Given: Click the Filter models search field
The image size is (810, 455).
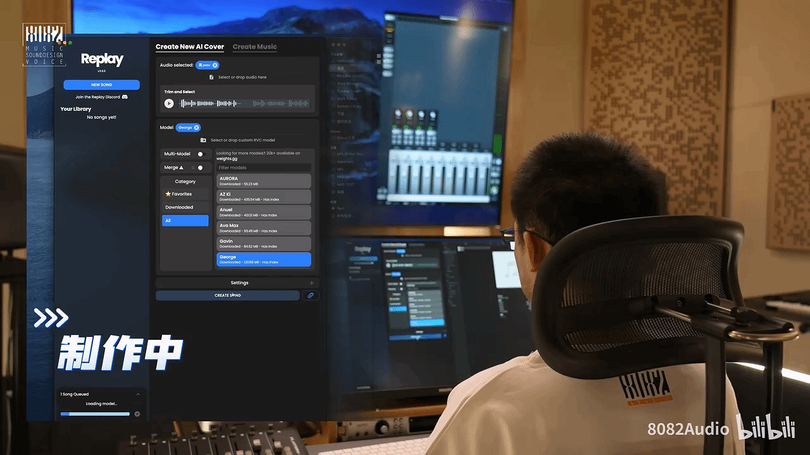Looking at the screenshot, I should pos(263,167).
